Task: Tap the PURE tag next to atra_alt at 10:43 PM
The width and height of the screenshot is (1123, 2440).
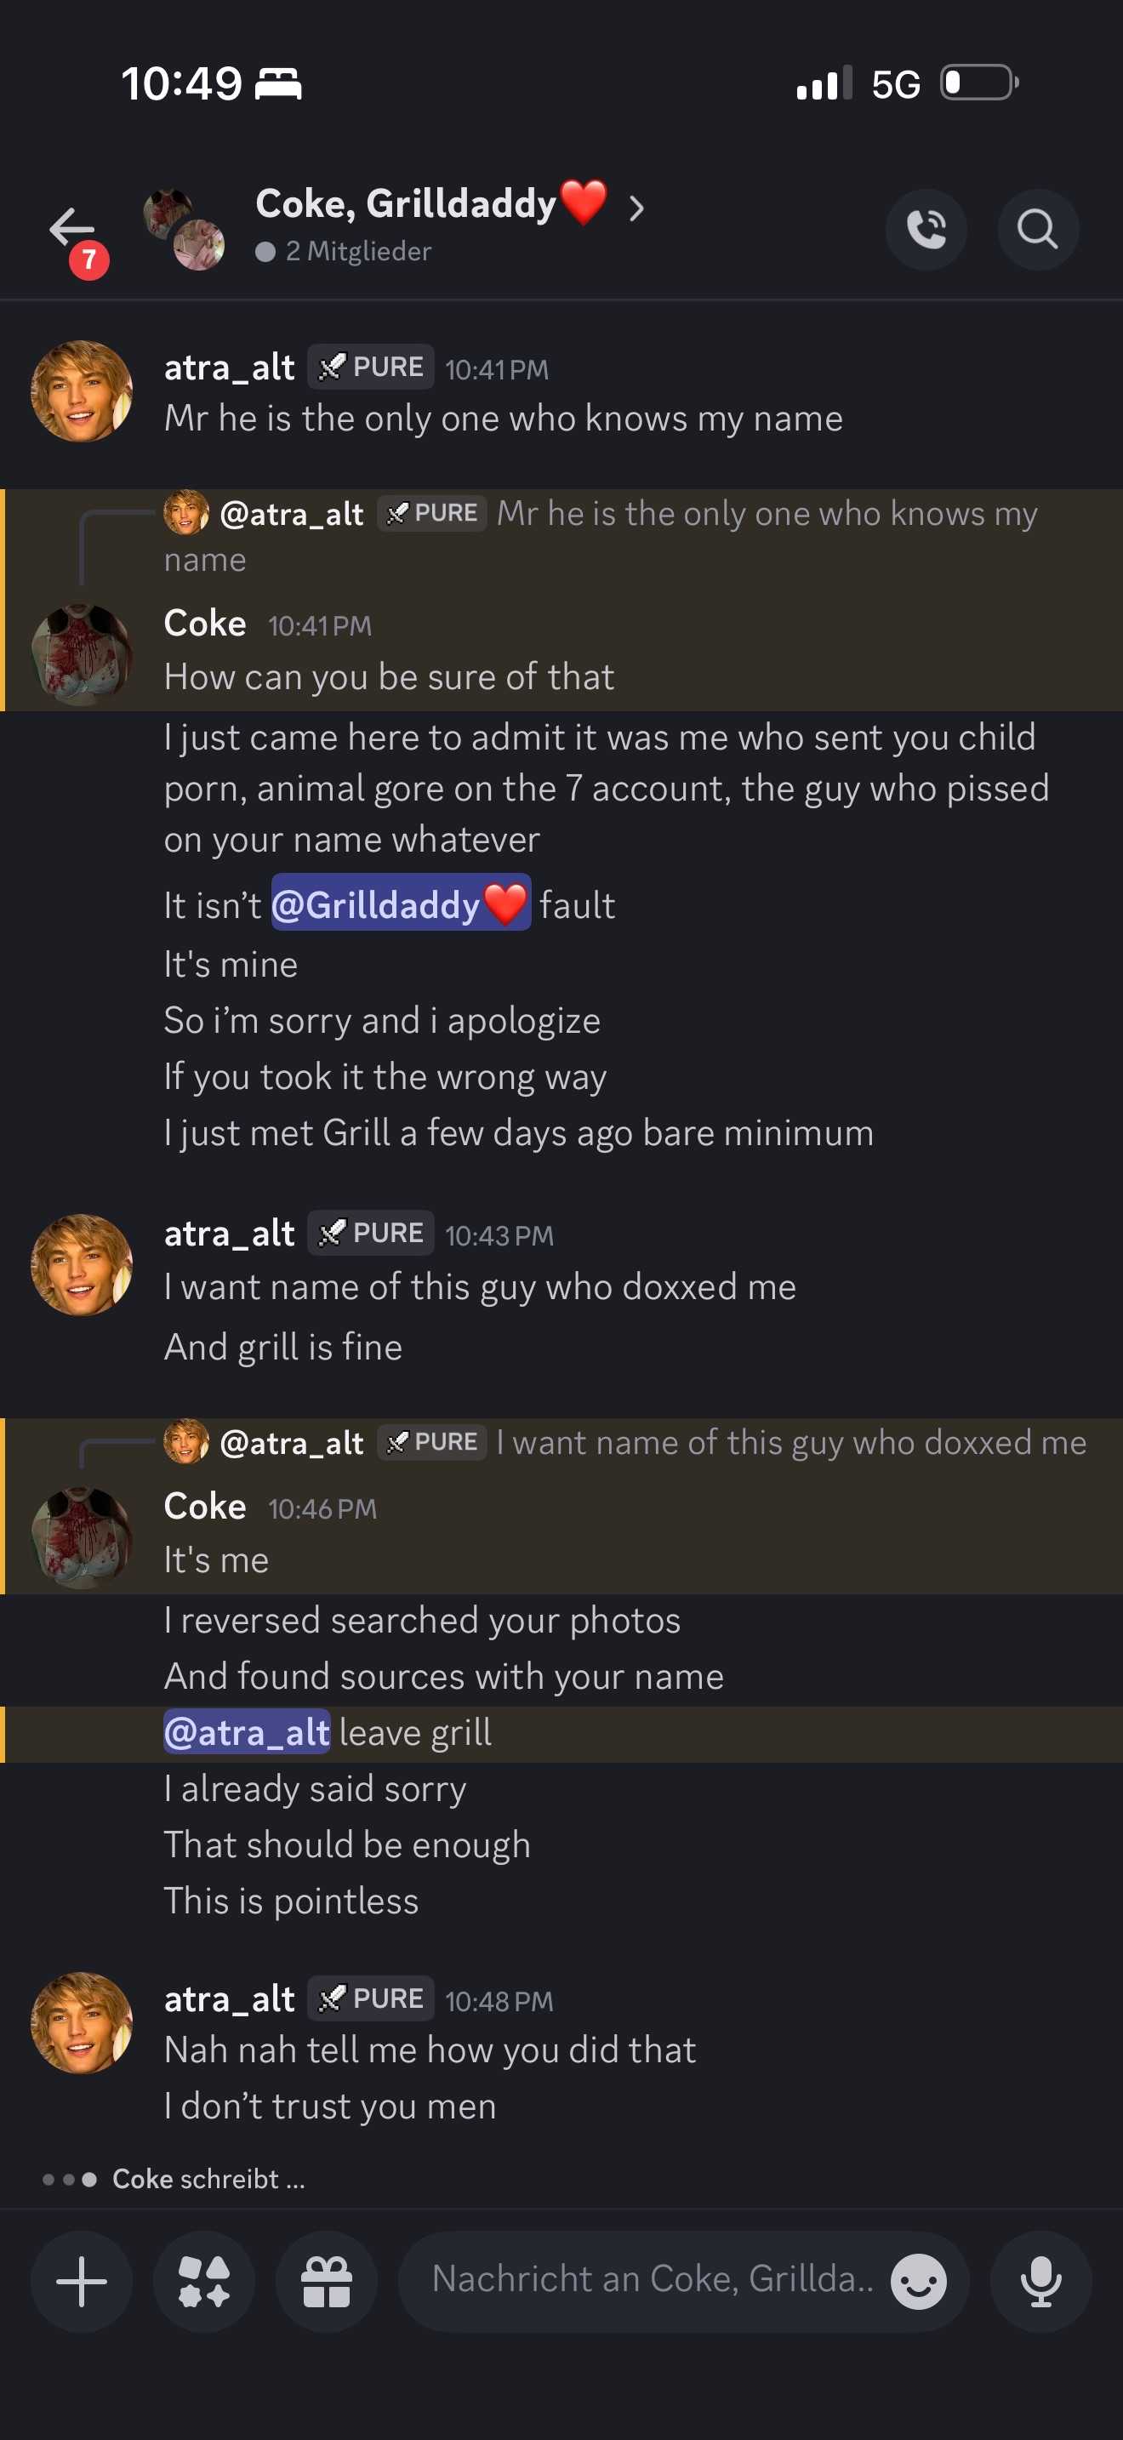Action: tap(371, 1232)
